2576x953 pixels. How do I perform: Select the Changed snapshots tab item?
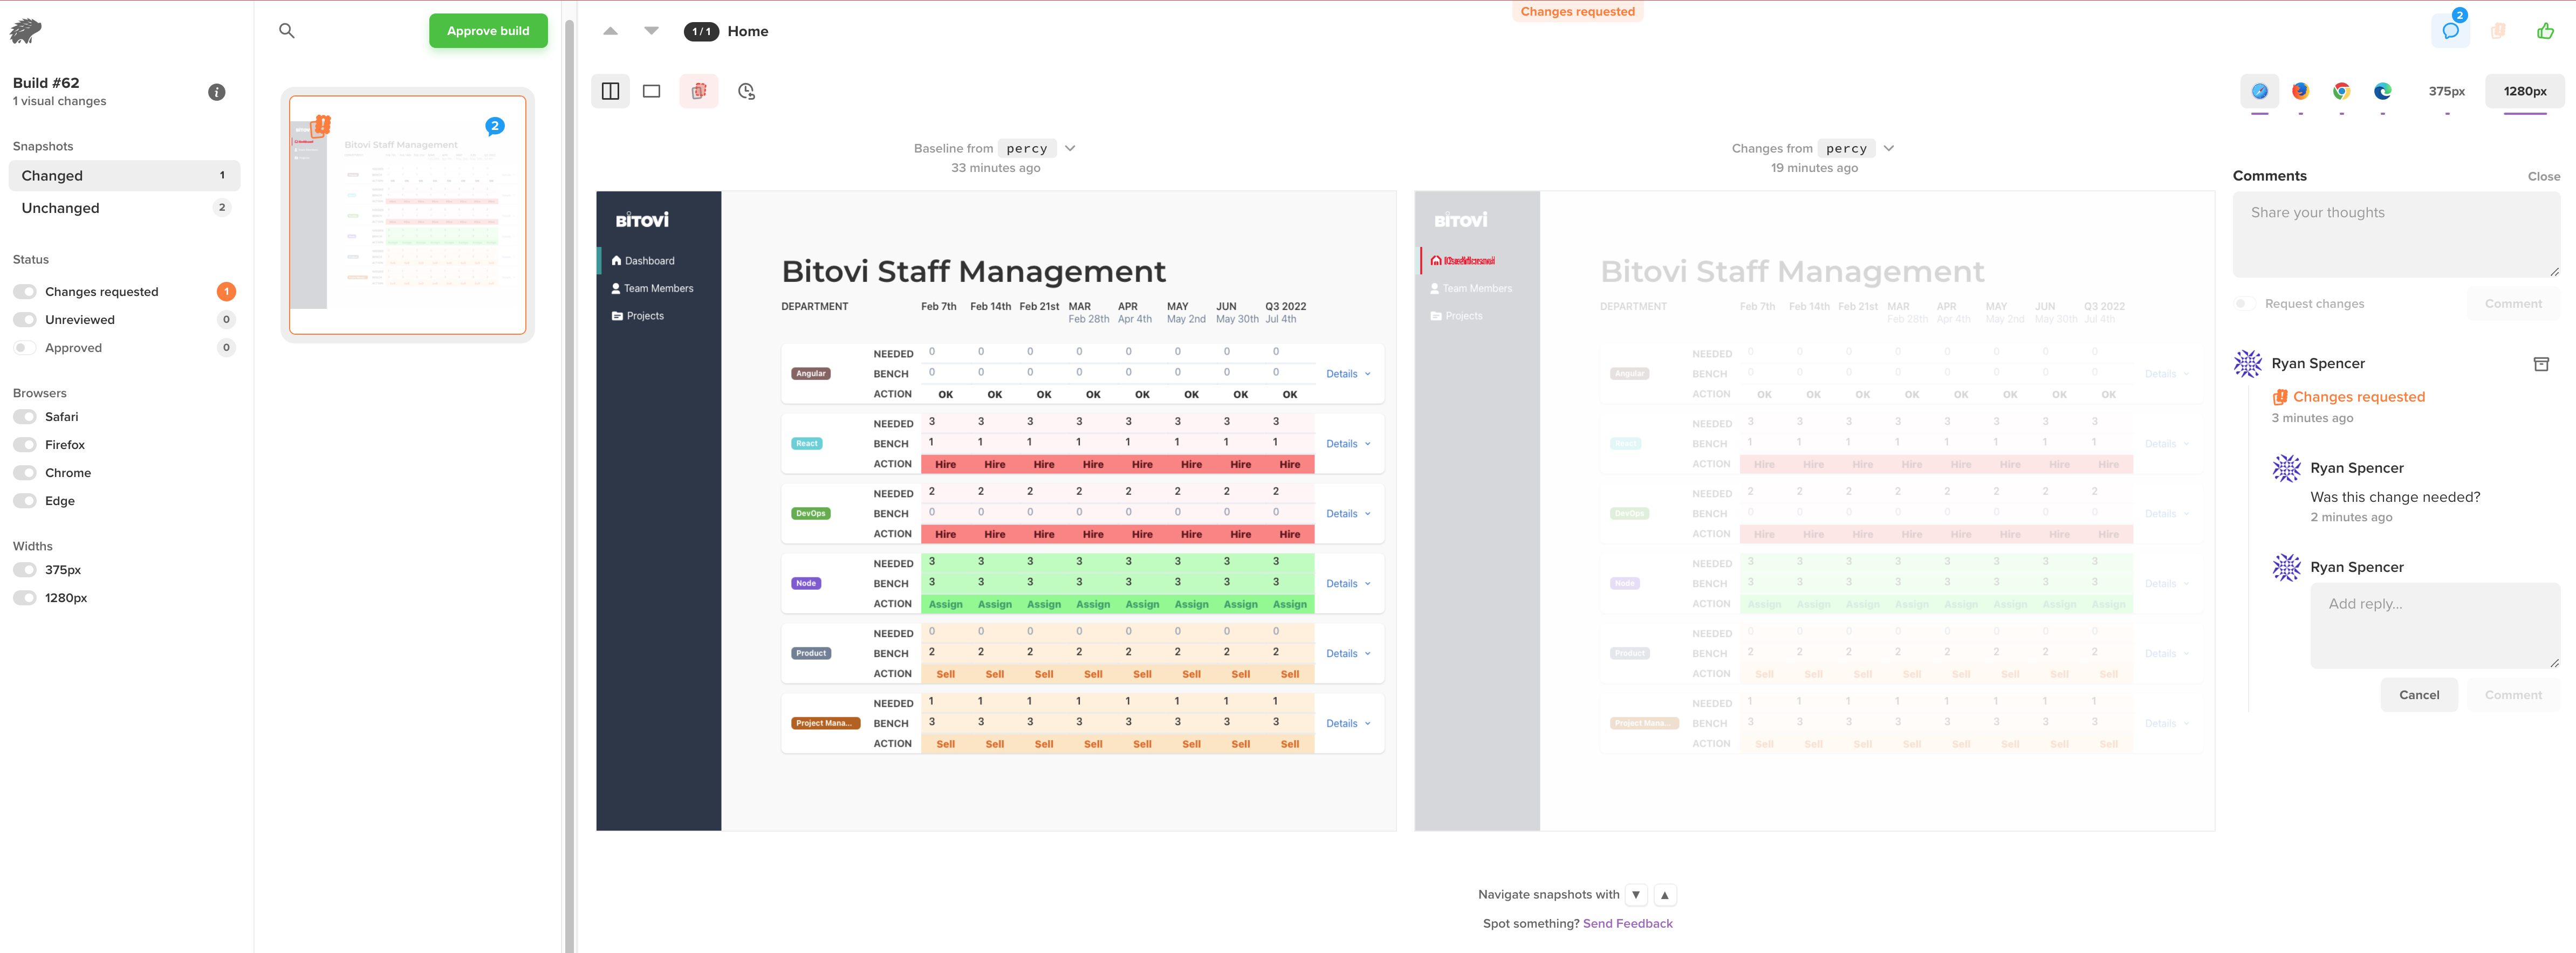(x=123, y=176)
